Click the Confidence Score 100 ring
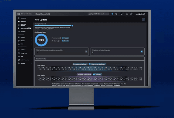Screen dimensions: 174x118 point(41,40)
